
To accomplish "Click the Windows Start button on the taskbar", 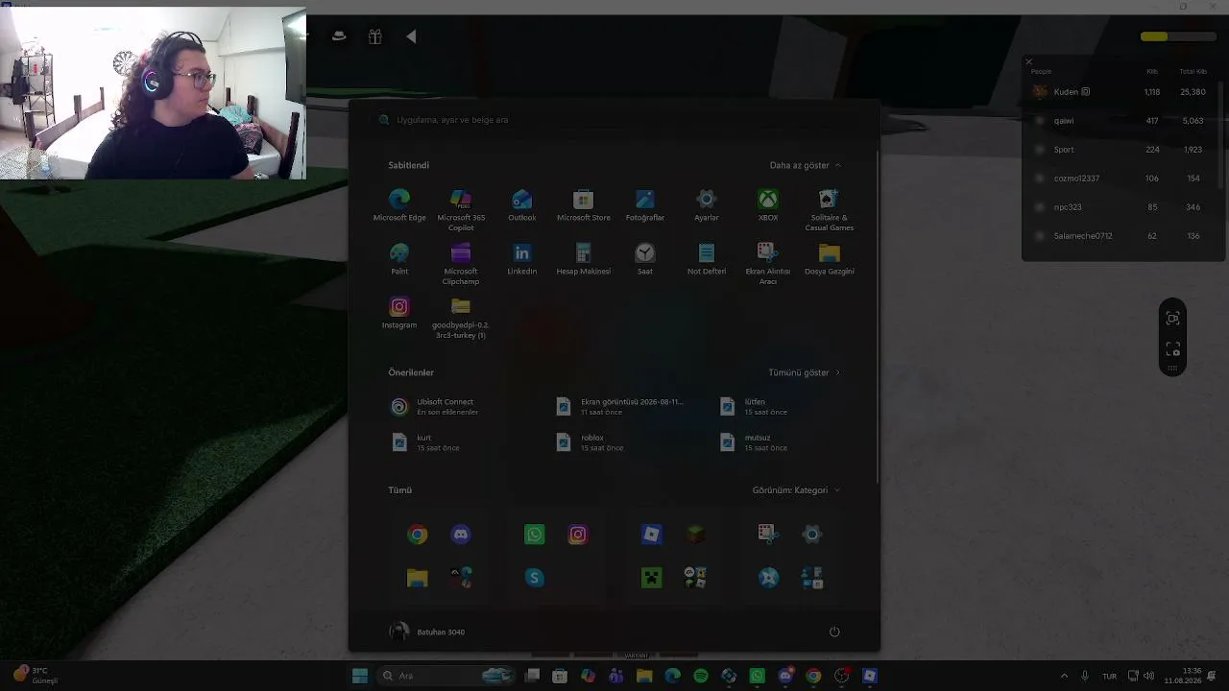I will pos(360,676).
